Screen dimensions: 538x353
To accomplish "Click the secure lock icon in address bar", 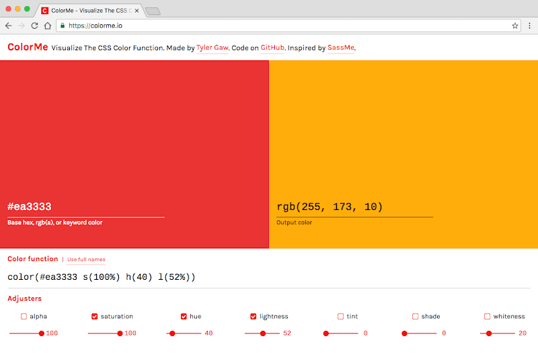I will [x=63, y=26].
